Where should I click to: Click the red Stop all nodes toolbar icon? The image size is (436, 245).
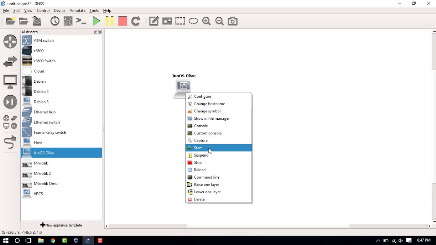(x=123, y=21)
